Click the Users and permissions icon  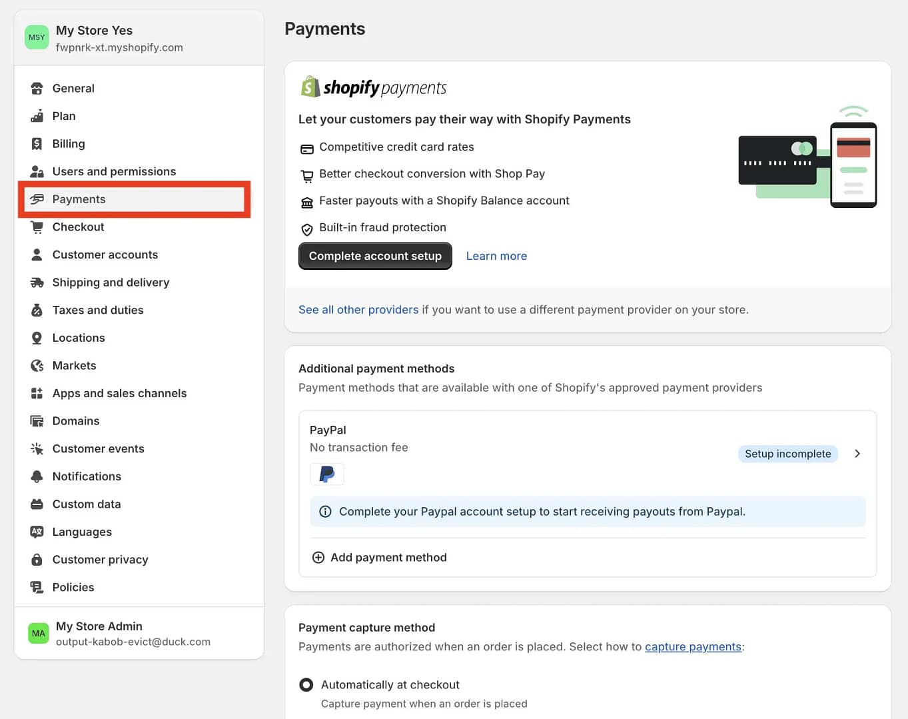click(x=37, y=171)
